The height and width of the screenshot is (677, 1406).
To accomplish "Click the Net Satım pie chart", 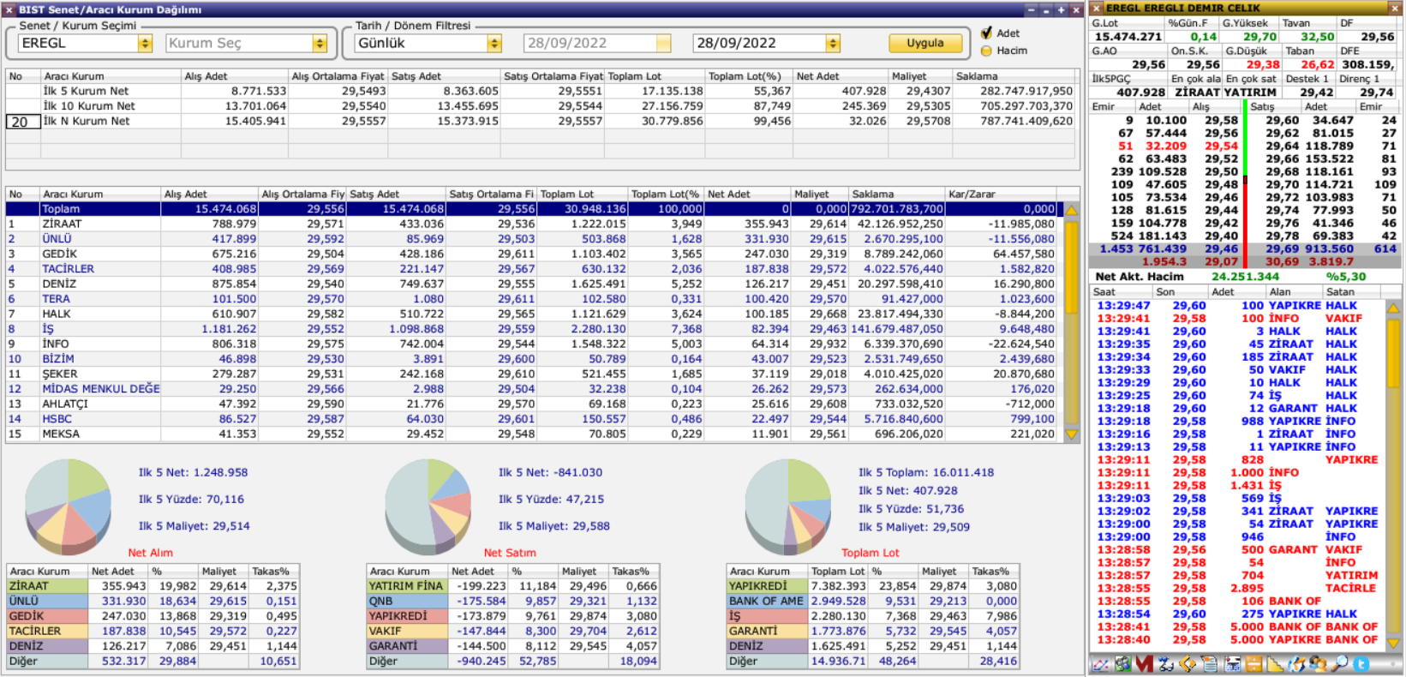I will click(x=428, y=506).
